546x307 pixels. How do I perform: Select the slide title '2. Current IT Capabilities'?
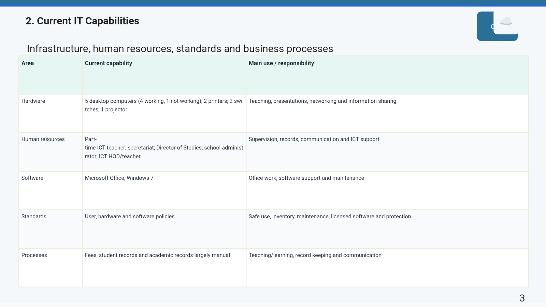(82, 21)
